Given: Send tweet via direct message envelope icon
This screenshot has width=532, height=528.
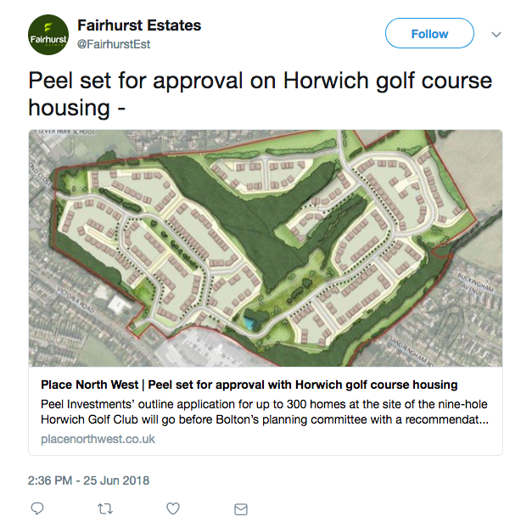Looking at the screenshot, I should (241, 508).
